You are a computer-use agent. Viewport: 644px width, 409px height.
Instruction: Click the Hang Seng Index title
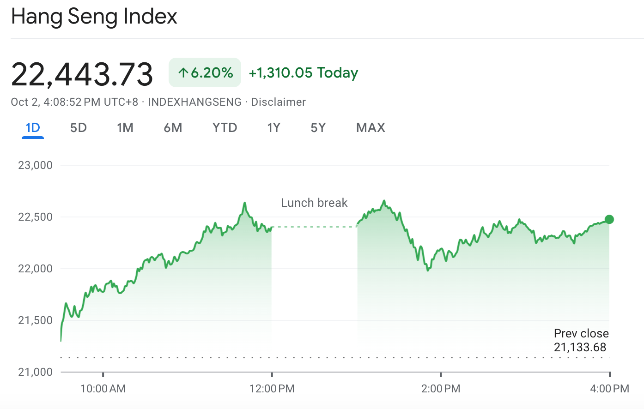click(94, 17)
